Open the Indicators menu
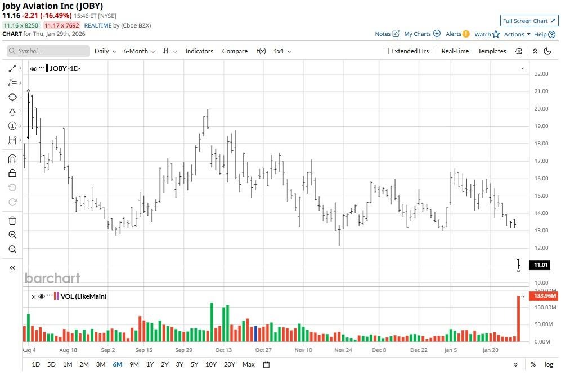The width and height of the screenshot is (561, 375). point(199,51)
